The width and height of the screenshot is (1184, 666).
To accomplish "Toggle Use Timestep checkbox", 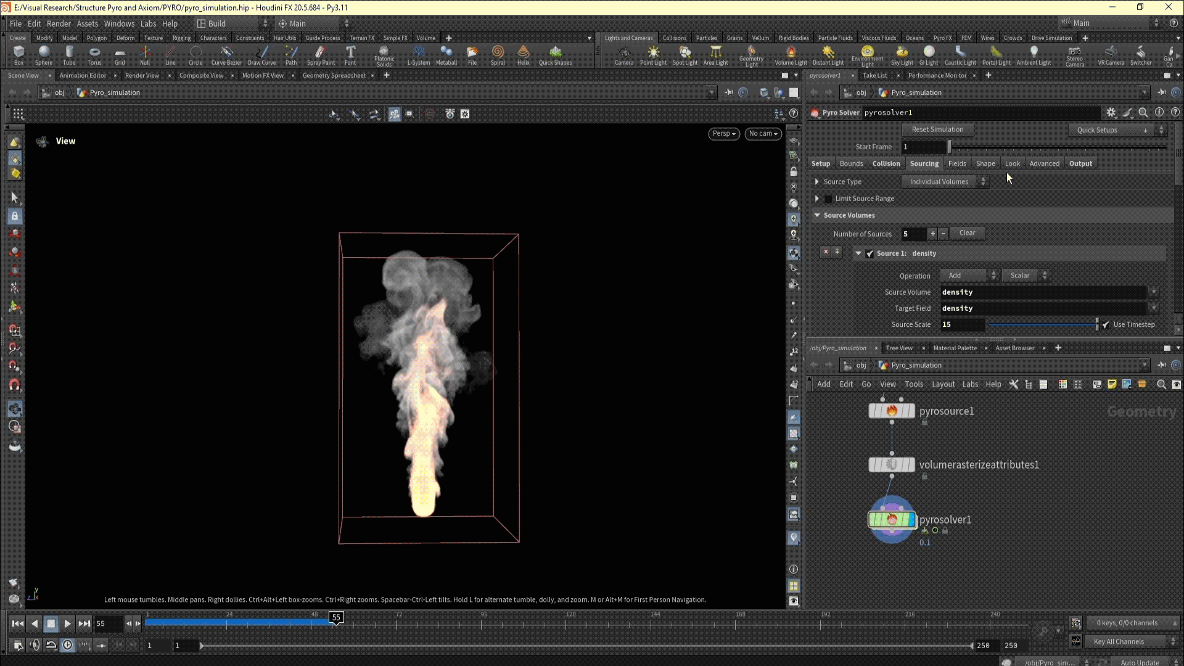I will pos(1106,325).
